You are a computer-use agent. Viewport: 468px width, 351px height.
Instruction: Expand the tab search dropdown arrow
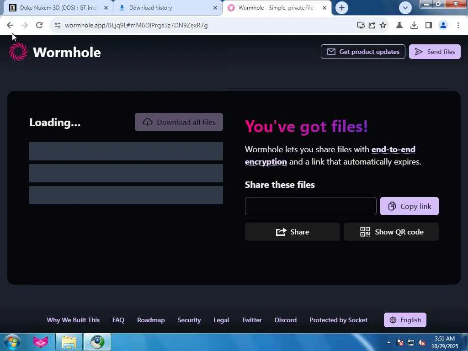tap(405, 8)
